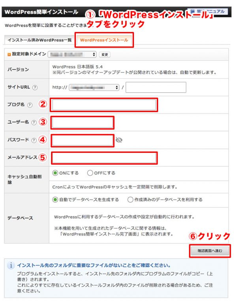The width and height of the screenshot is (235, 304).
Task: Click the メールアドレス input field
Action: [104, 158]
